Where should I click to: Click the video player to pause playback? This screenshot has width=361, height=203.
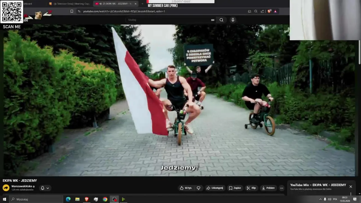click(x=179, y=100)
